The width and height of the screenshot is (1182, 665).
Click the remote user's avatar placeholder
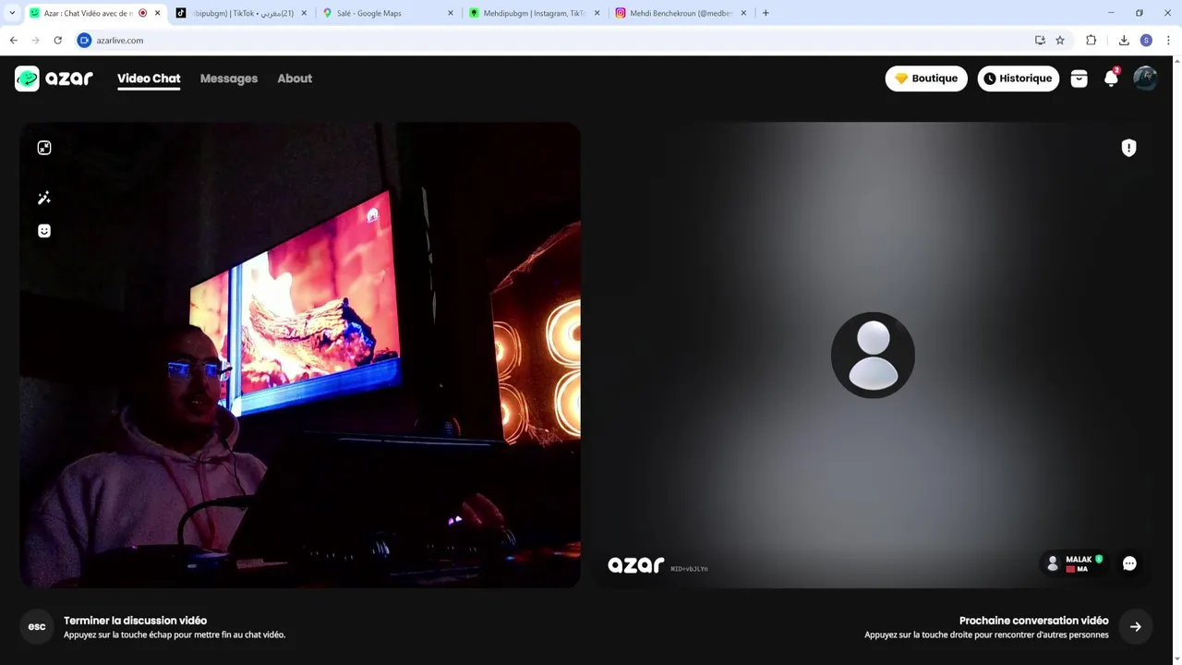[x=873, y=356]
